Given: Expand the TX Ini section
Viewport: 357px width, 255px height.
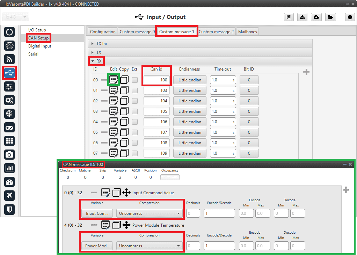Looking at the screenshot, I should tap(101, 44).
